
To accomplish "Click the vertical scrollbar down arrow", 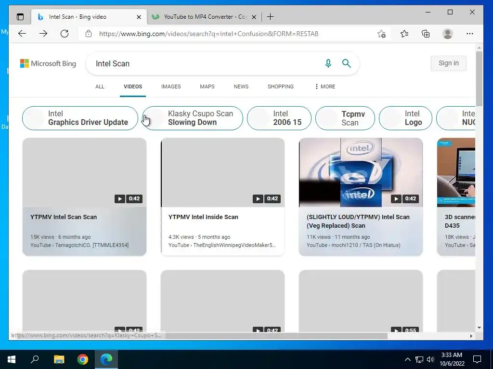I will [479, 328].
